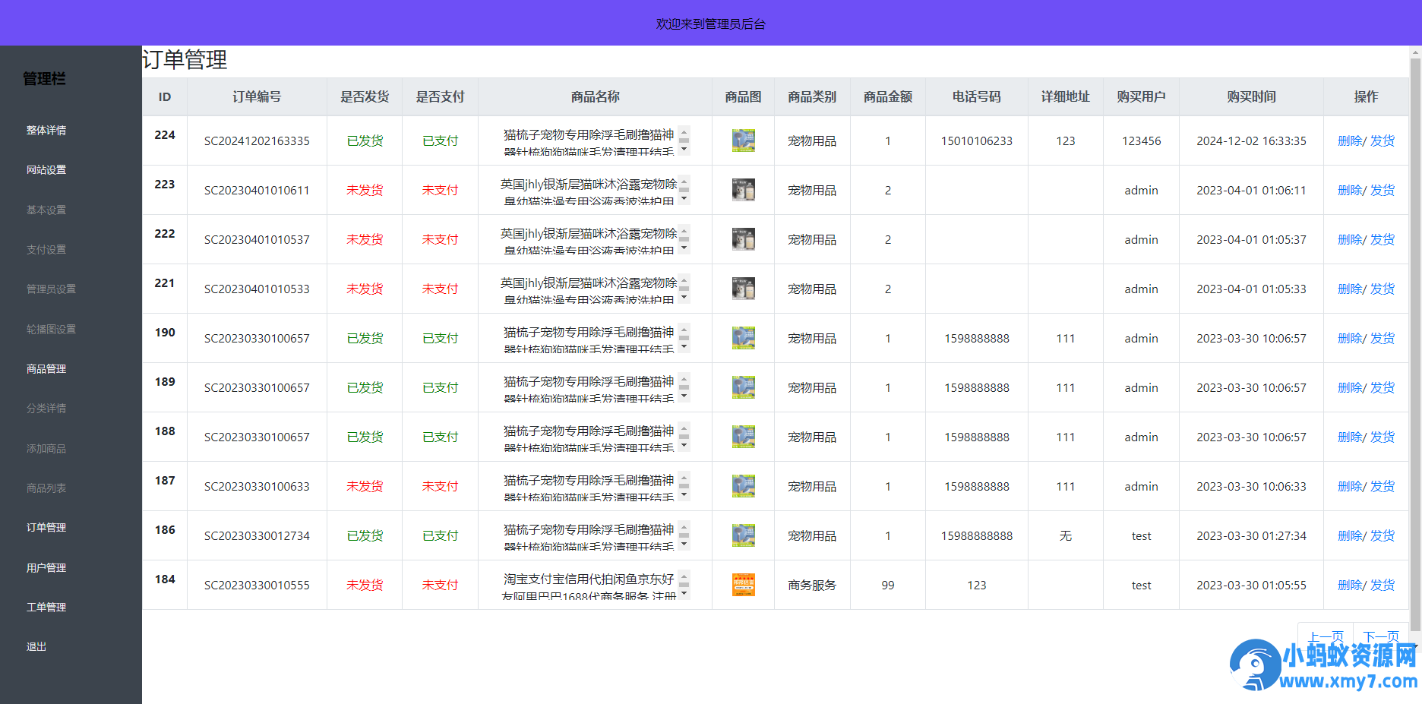The image size is (1422, 704).
Task: Delete order 184 via 删除 link
Action: pyautogui.click(x=1349, y=585)
